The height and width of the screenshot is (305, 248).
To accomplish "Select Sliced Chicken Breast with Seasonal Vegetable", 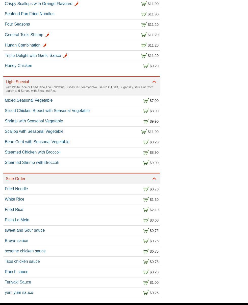I will click(47, 111).
